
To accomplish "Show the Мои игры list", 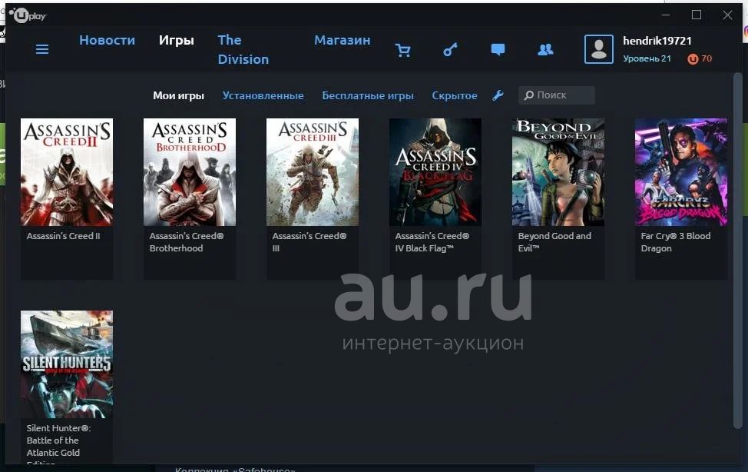I will pos(178,95).
